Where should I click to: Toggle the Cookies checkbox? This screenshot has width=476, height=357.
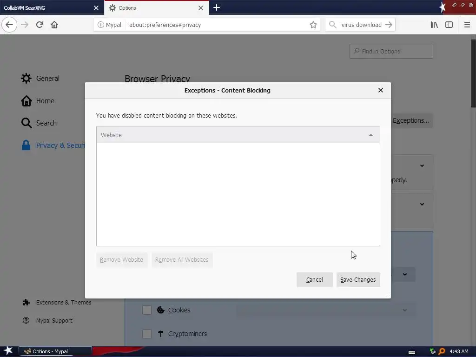[x=147, y=310]
